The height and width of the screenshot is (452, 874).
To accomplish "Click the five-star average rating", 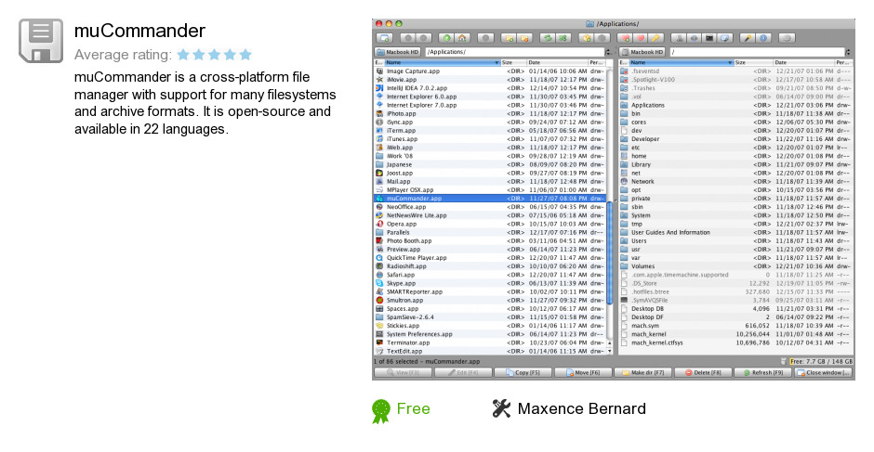I will 214,55.
